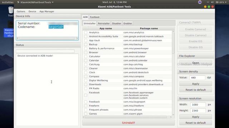229x128 pixels.
Task: Tick the Facebook app checkbox
Action: tap(86, 95)
